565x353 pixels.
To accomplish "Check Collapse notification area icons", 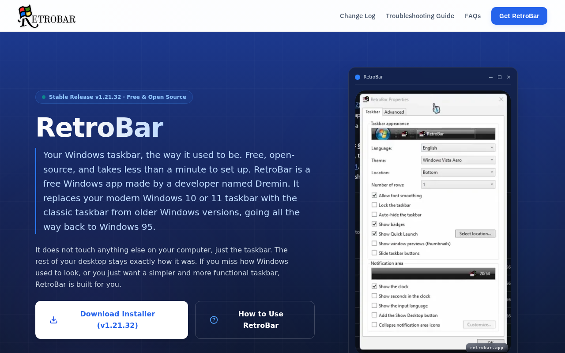I will [374, 325].
